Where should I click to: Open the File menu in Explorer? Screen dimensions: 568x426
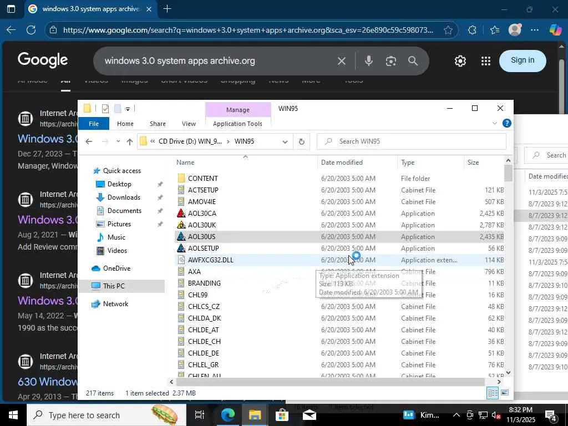pyautogui.click(x=94, y=124)
